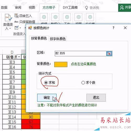
Task: Click cell 王11
Action: pos(12,102)
